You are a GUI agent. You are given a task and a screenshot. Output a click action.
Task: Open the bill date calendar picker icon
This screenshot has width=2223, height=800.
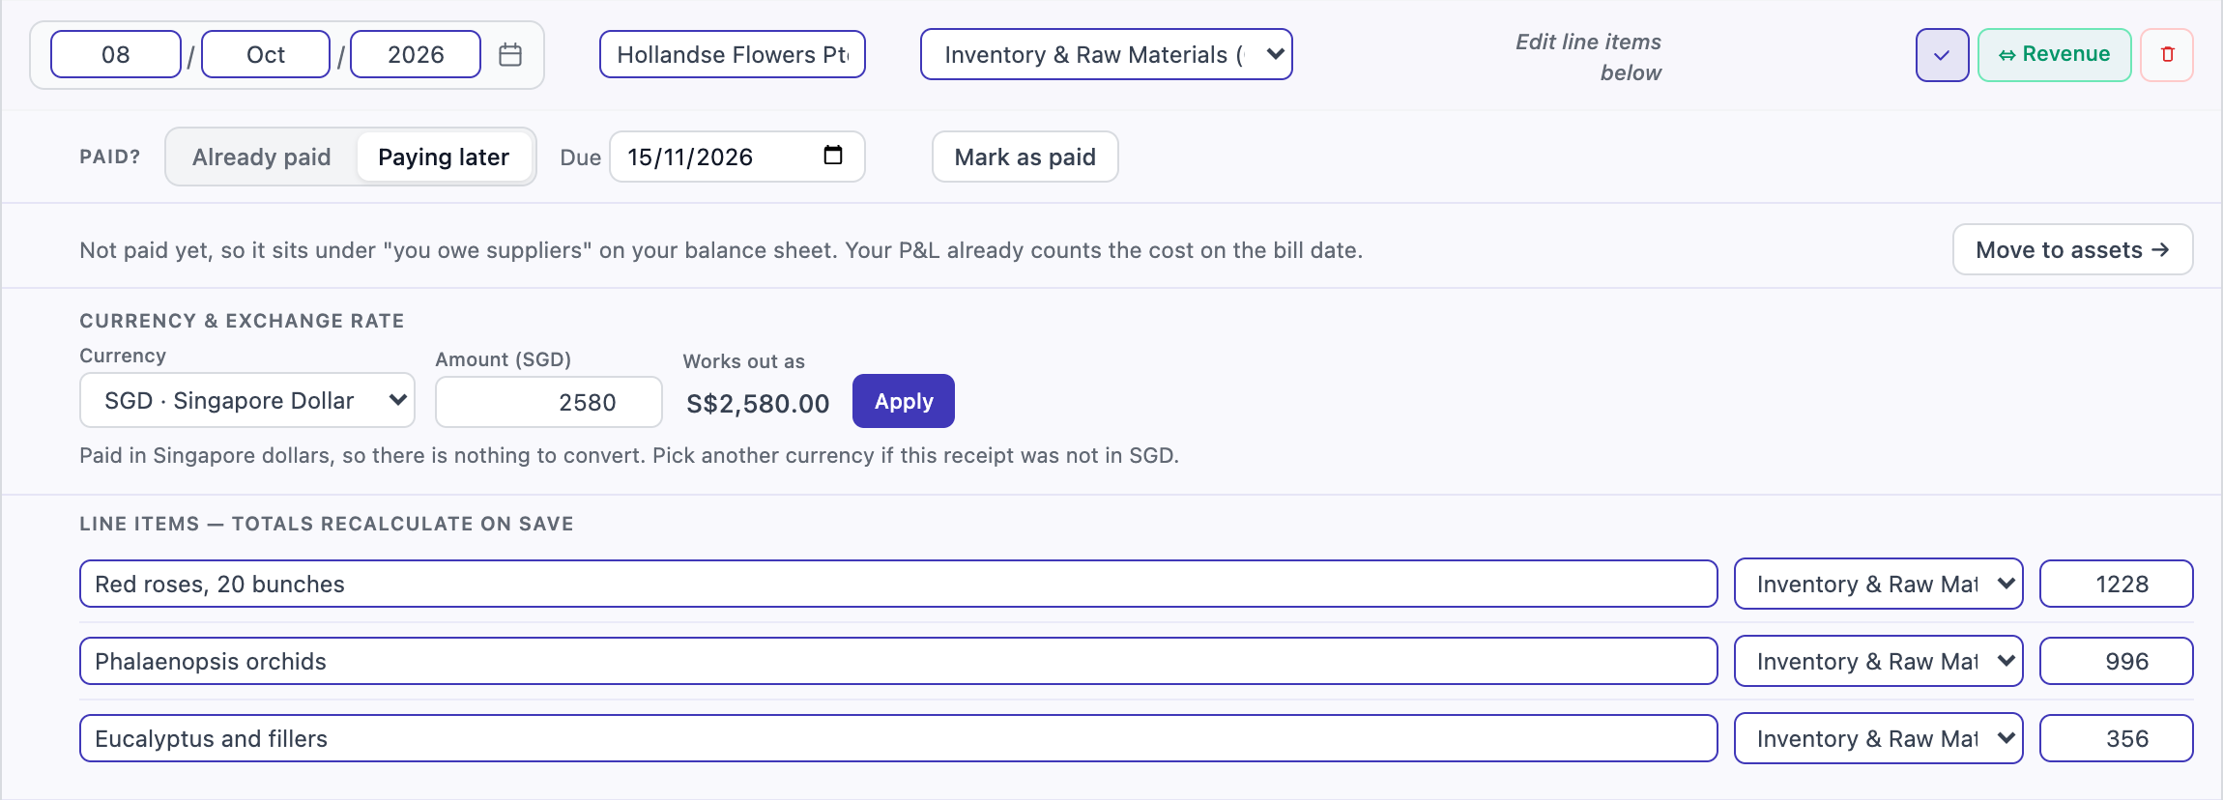click(510, 55)
